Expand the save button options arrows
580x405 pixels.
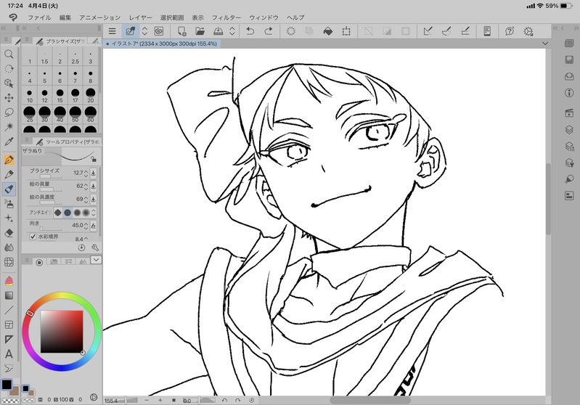tap(232, 31)
